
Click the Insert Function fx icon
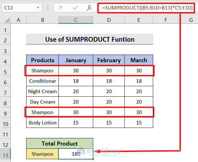pyautogui.click(x=89, y=8)
